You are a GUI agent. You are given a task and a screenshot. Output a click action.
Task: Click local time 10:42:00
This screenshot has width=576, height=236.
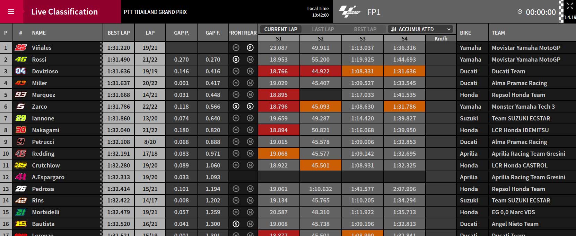(320, 15)
